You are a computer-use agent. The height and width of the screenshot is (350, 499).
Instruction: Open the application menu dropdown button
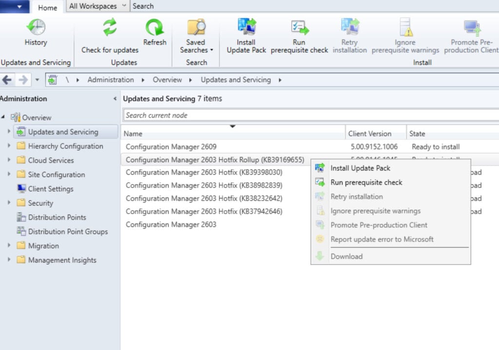coord(15,6)
